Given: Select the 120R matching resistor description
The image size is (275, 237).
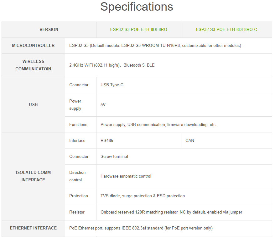Looking at the screenshot, I should tap(171, 212).
